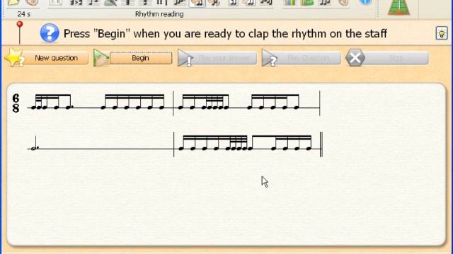Click the greyed-out Stop button
Screen dimensions: 453x254
pos(387,58)
